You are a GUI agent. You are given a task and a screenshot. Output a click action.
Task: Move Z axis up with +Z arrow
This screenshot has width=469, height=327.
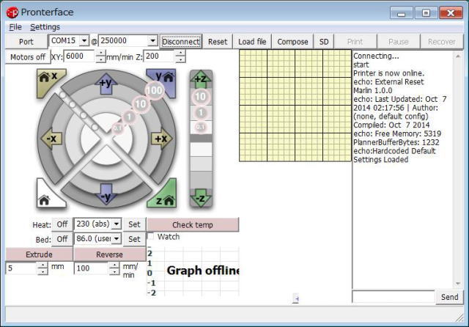pyautogui.click(x=201, y=79)
